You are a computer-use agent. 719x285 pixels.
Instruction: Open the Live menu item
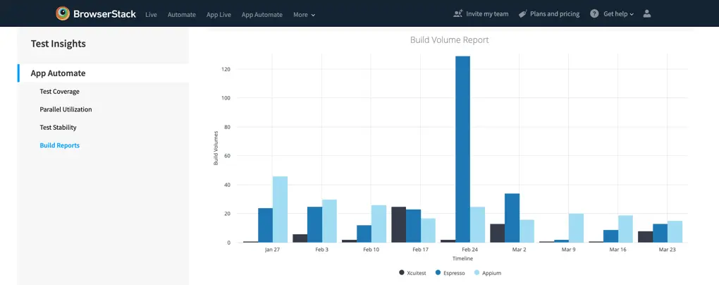pyautogui.click(x=151, y=14)
